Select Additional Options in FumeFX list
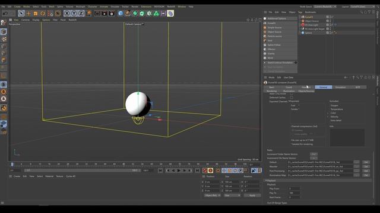 (x=280, y=18)
